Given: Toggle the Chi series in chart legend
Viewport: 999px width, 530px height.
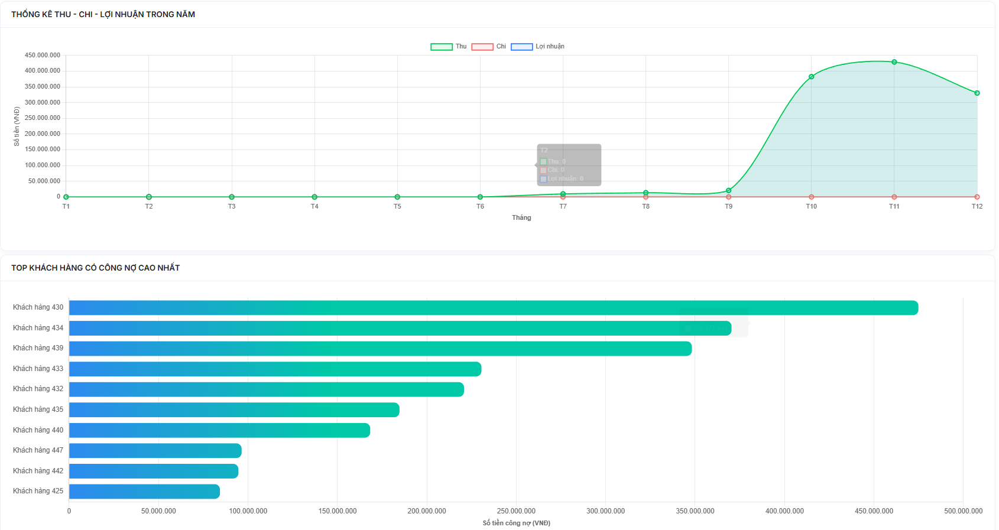Looking at the screenshot, I should click(489, 47).
